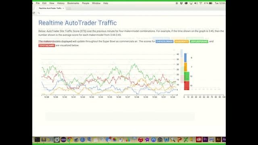Open the App Store from the dock
The width and height of the screenshot is (258, 145).
[154, 140]
